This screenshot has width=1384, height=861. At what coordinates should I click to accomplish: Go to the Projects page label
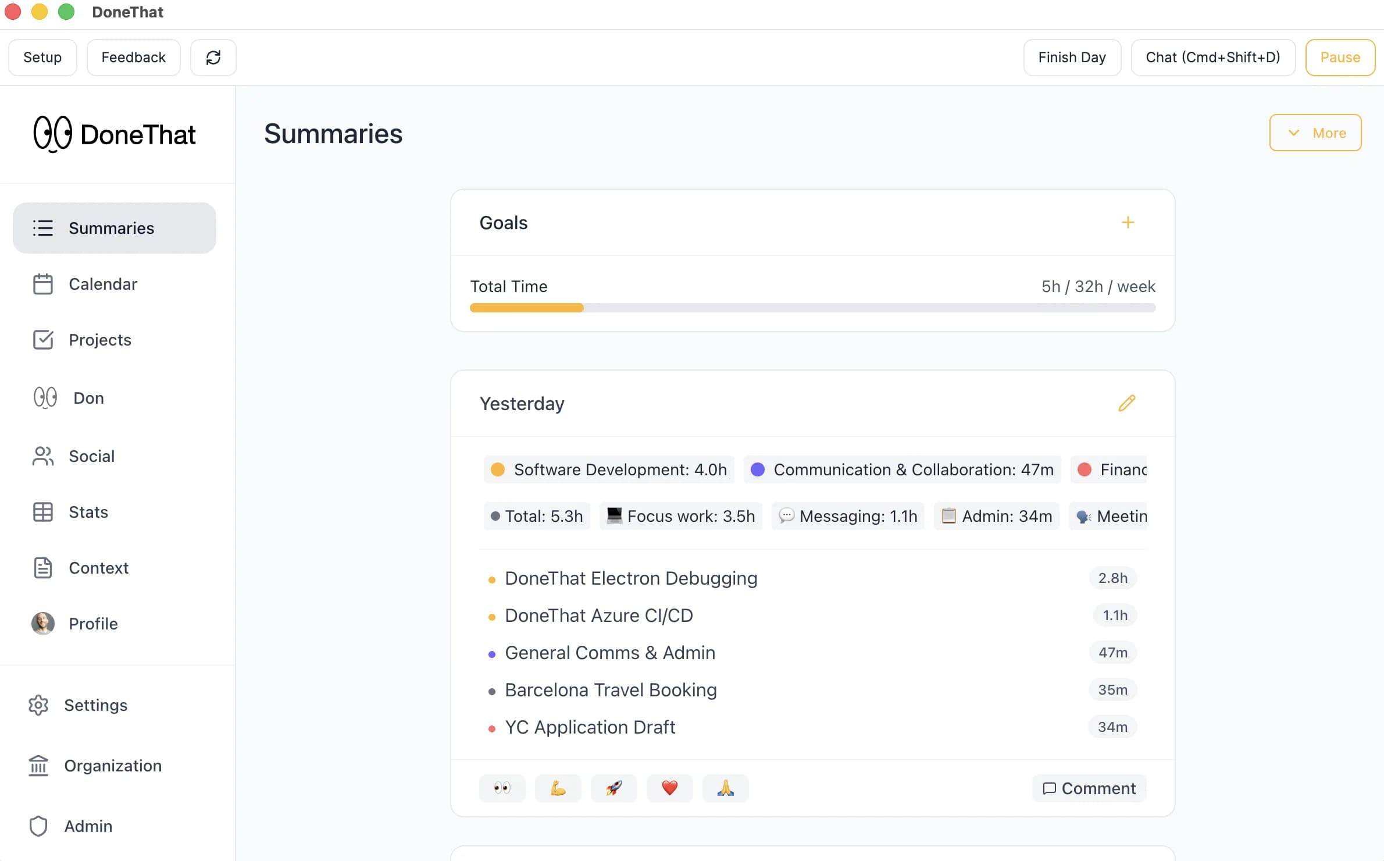coord(100,340)
